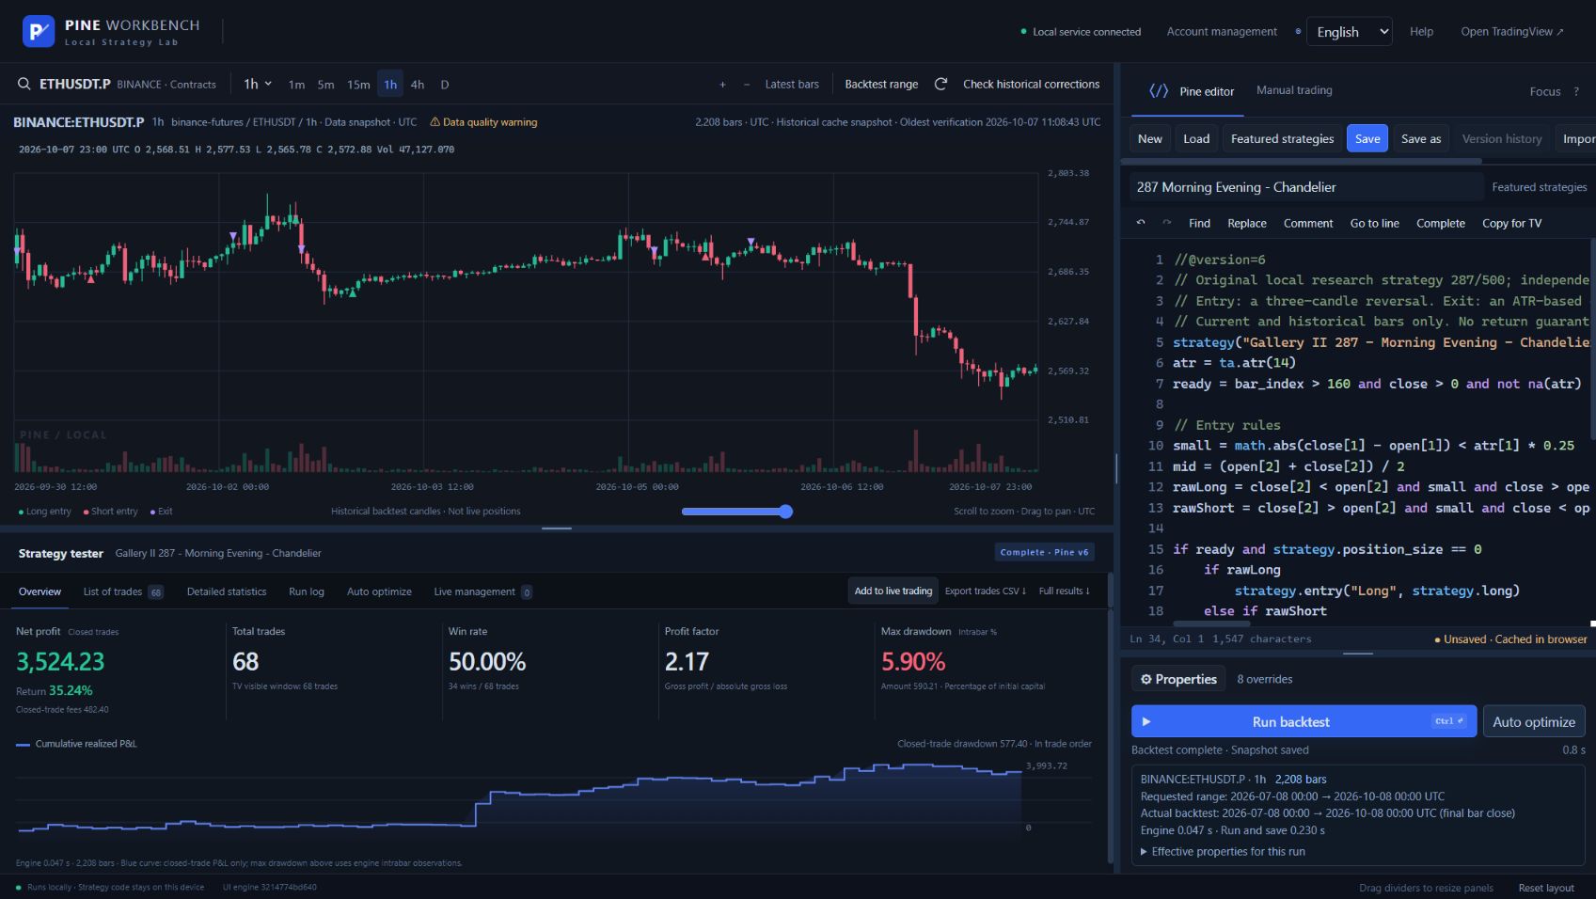Open the 1h interval dropdown

pyautogui.click(x=258, y=85)
